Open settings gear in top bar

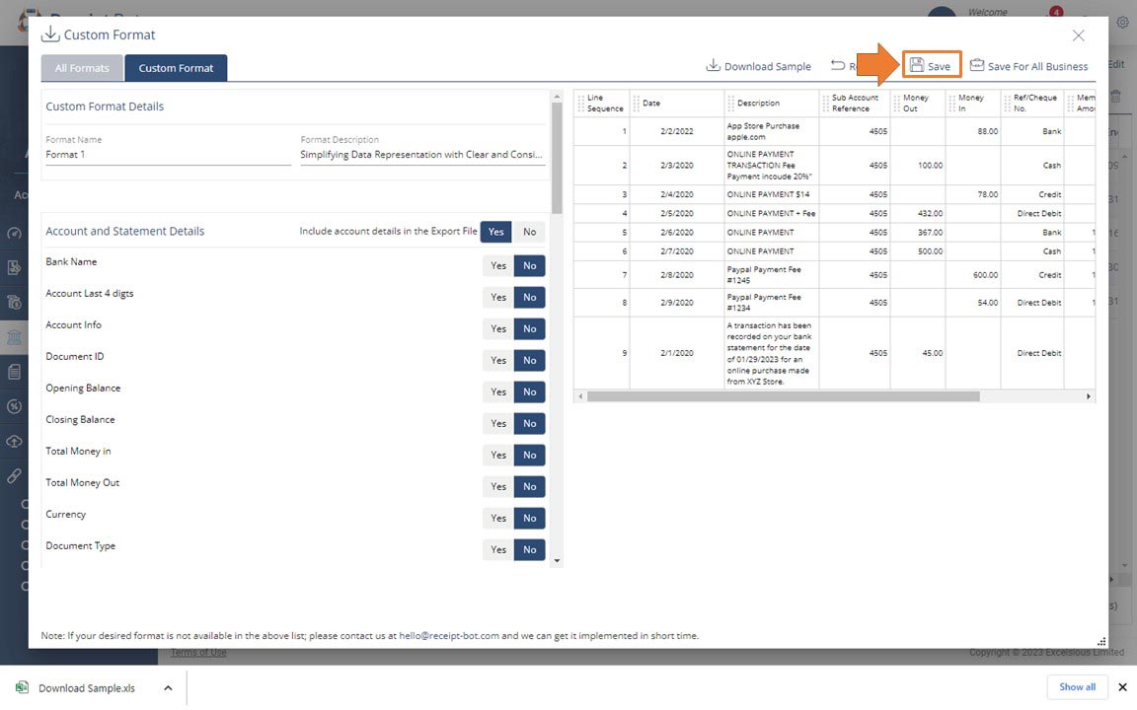(x=1122, y=22)
